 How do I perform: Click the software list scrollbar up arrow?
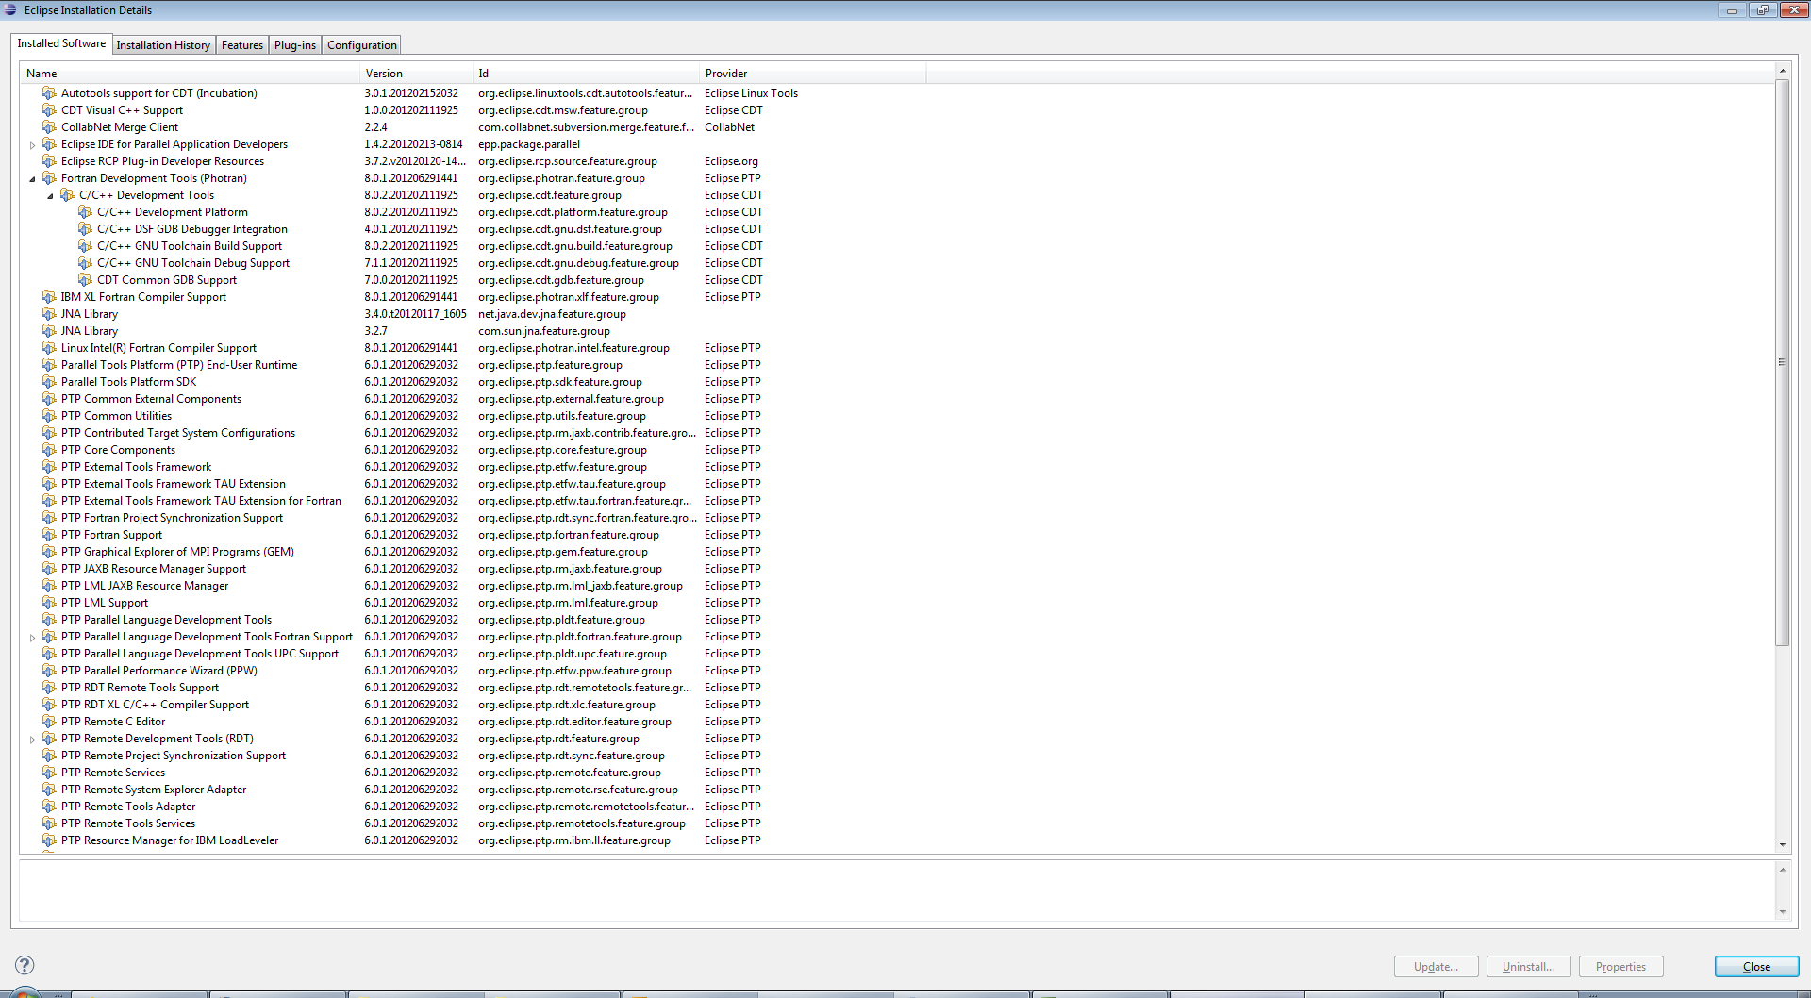pyautogui.click(x=1782, y=72)
